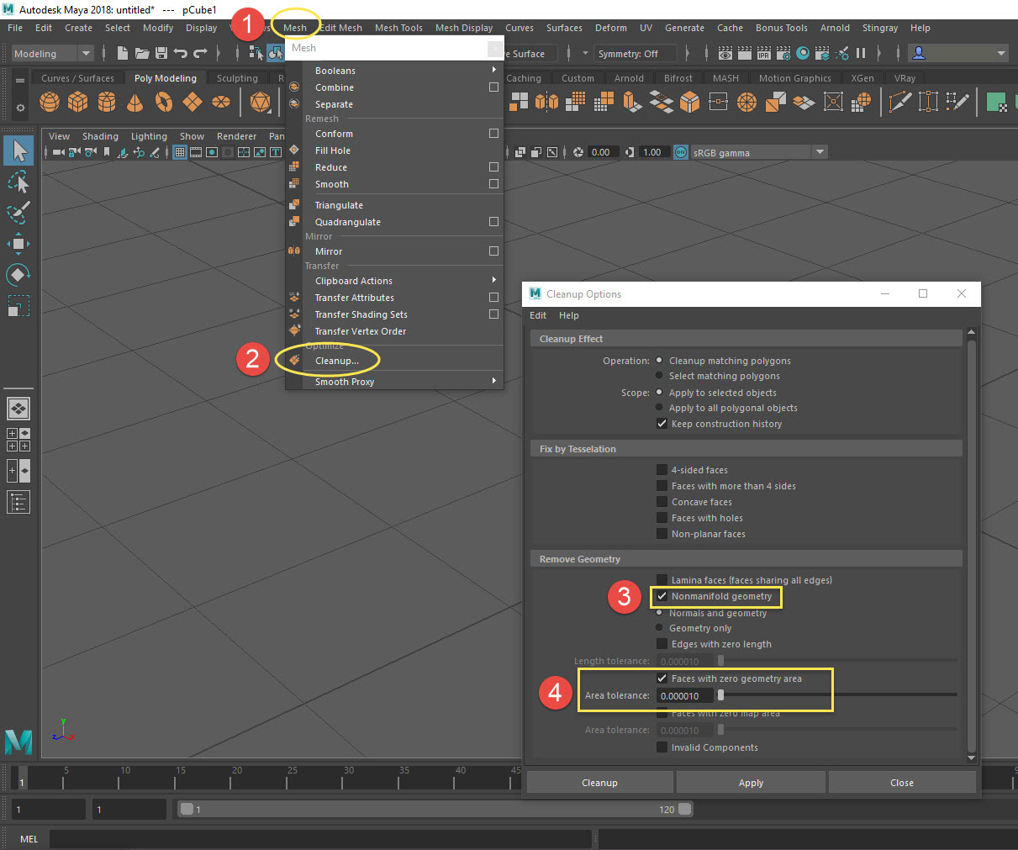Screen dimensions: 1018x850
Task: Expand the Smooth Proxy submenu
Action: pos(394,382)
